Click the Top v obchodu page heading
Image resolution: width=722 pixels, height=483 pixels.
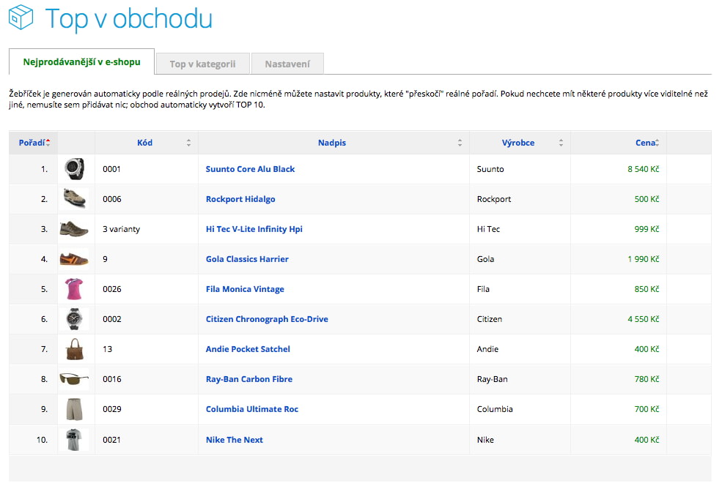129,19
